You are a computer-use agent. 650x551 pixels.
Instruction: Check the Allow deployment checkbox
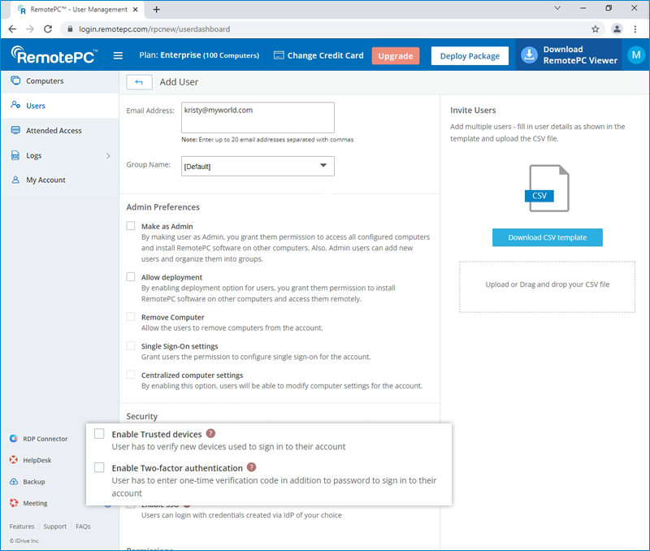tap(131, 276)
